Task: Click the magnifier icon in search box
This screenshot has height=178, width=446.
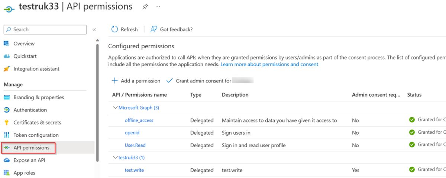Action: tap(9, 29)
